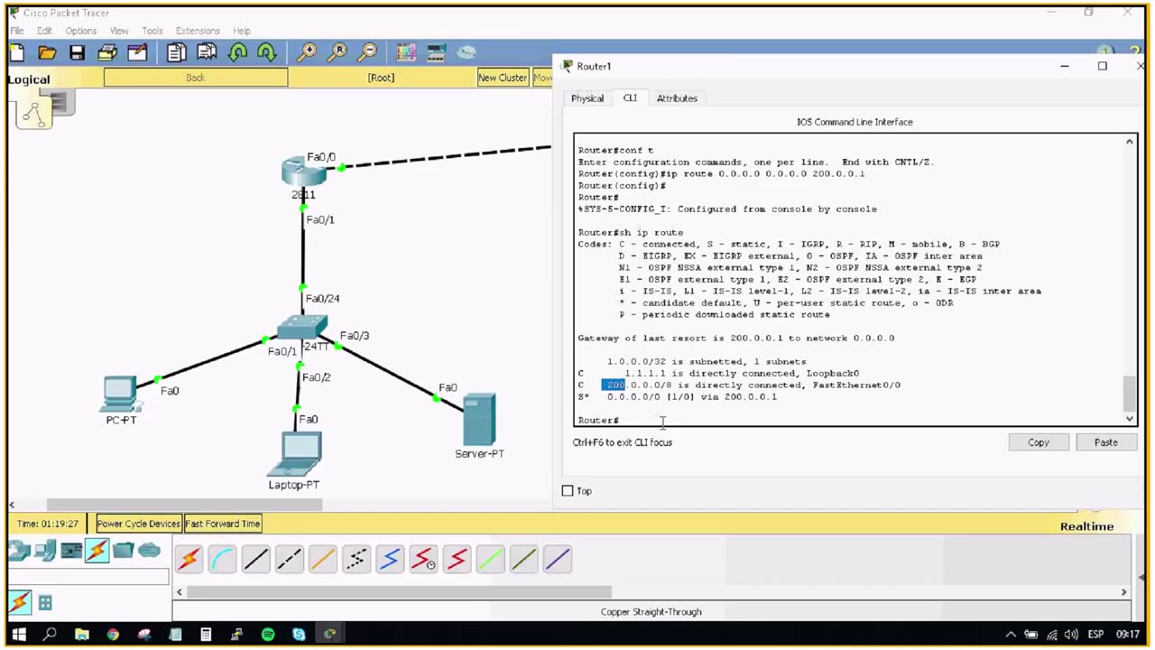The width and height of the screenshot is (1155, 650).
Task: Open the View menu
Action: [x=119, y=31]
